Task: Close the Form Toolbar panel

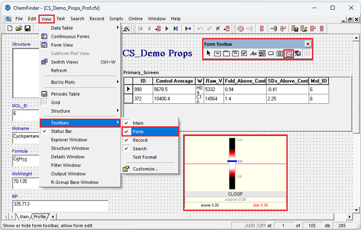Action: (x=307, y=44)
